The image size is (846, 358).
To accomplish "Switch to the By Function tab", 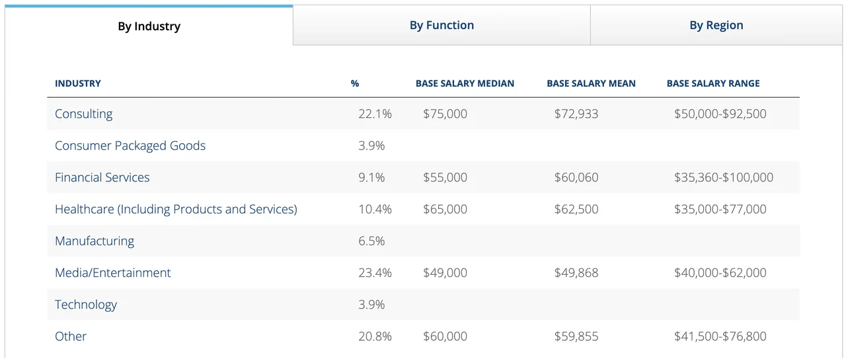I will pyautogui.click(x=442, y=26).
